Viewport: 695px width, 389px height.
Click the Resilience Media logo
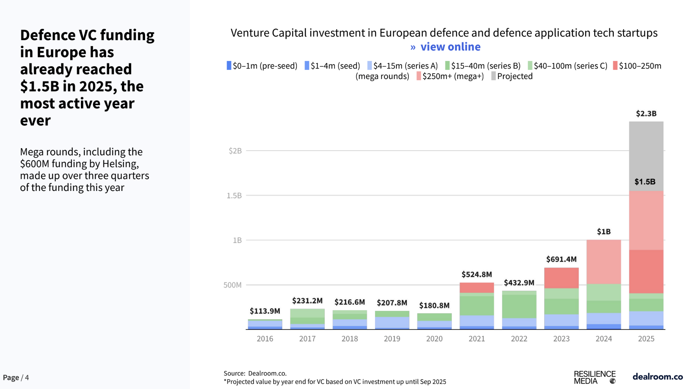pyautogui.click(x=594, y=378)
